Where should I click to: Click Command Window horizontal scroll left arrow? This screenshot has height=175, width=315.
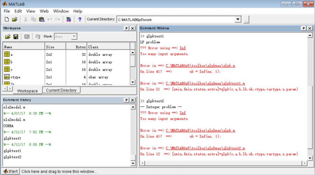tap(142, 163)
